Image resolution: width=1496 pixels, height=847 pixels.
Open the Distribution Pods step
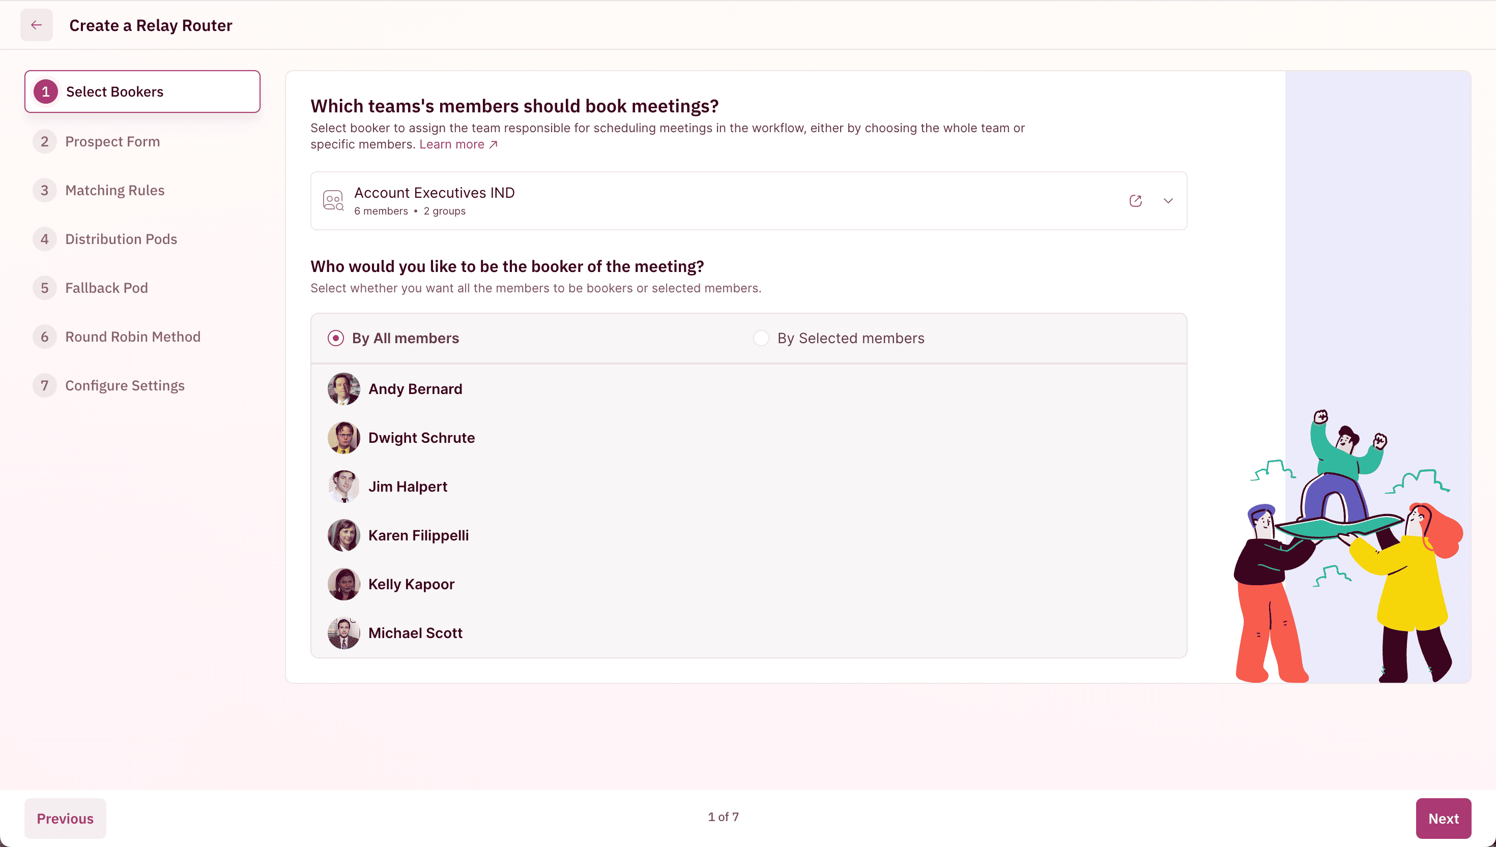pos(121,239)
